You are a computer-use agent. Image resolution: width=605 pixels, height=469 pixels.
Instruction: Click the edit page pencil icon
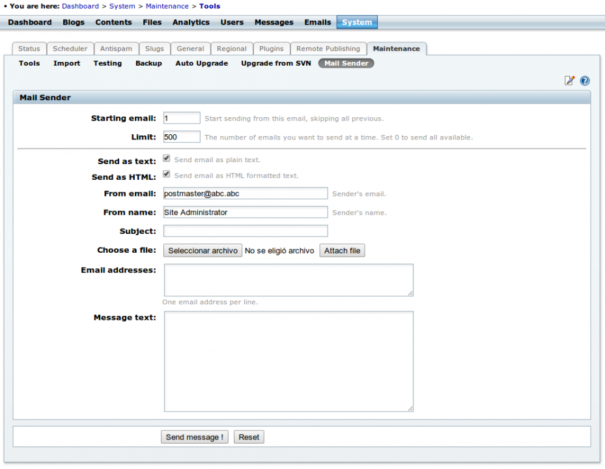569,80
